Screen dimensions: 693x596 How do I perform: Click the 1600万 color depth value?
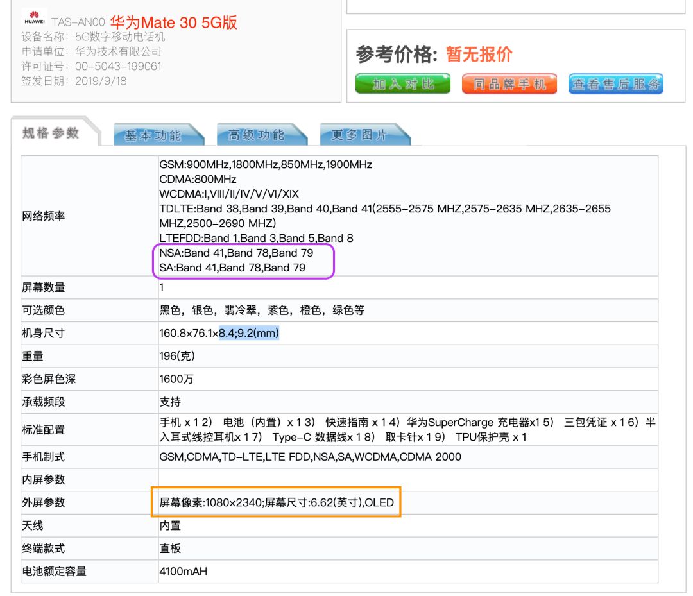pos(176,379)
